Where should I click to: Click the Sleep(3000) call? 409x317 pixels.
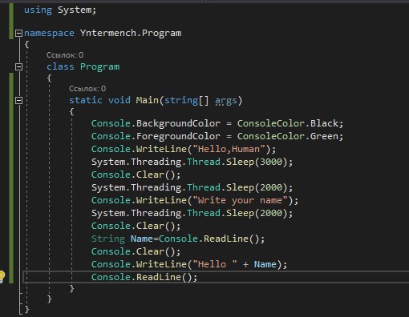coord(257,162)
